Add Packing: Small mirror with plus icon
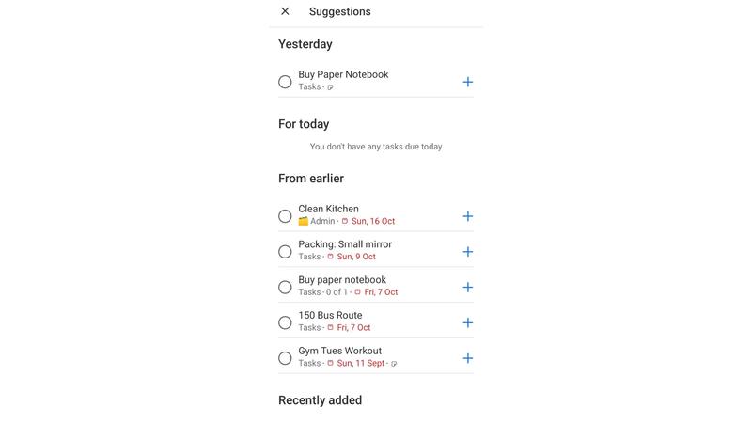 [467, 252]
